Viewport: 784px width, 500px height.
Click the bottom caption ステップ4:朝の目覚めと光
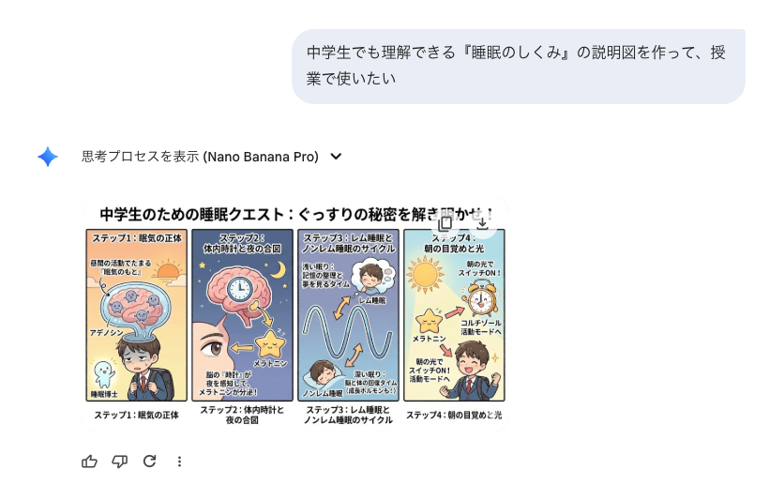[x=454, y=415]
